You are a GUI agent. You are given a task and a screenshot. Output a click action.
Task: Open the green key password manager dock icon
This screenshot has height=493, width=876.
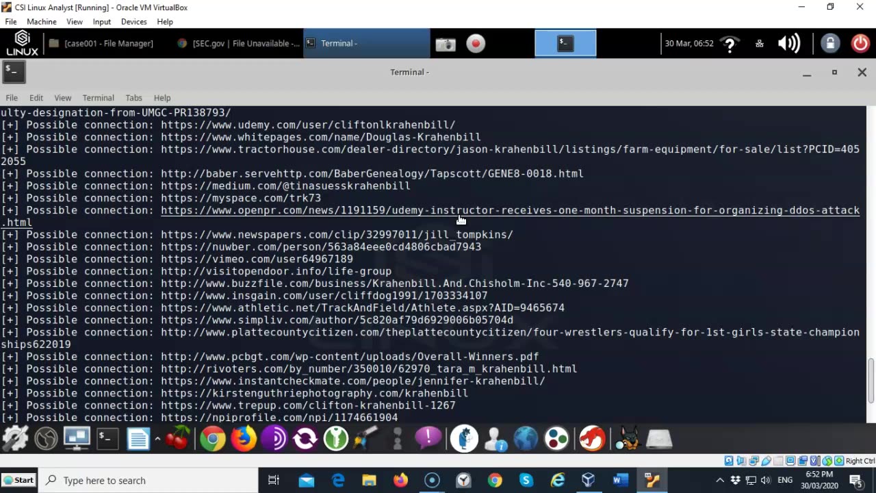click(x=336, y=438)
